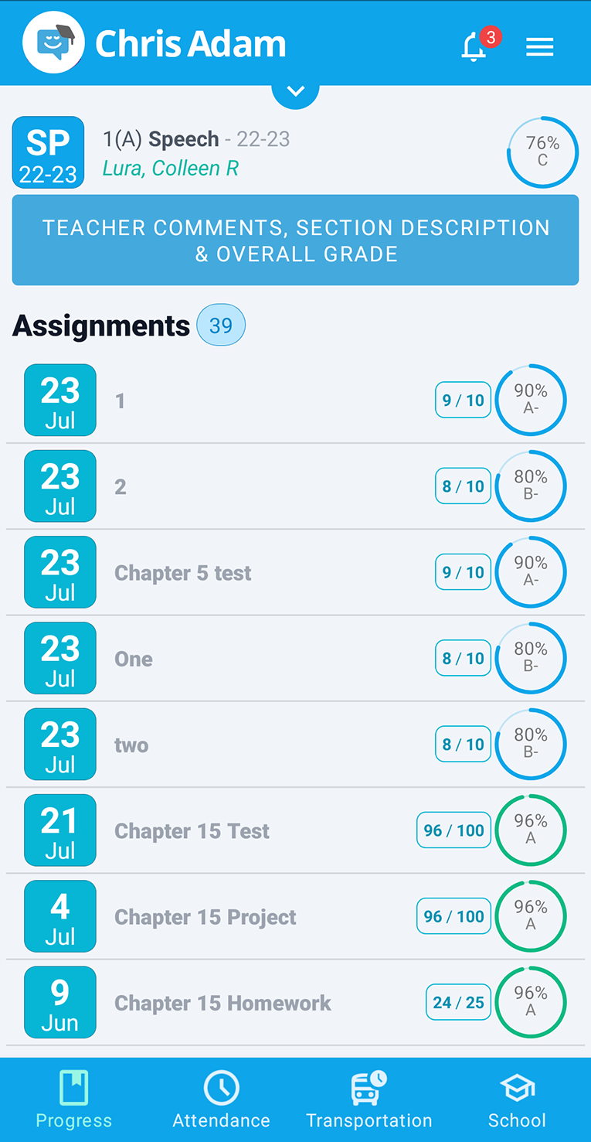The width and height of the screenshot is (591, 1142).
Task: Open the School graduation cap icon
Action: (517, 1089)
